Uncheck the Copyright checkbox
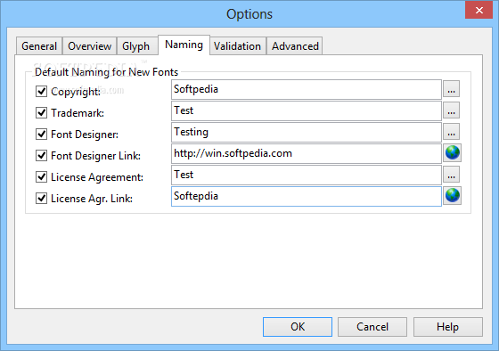Screen dimensions: 499x351 41,92
